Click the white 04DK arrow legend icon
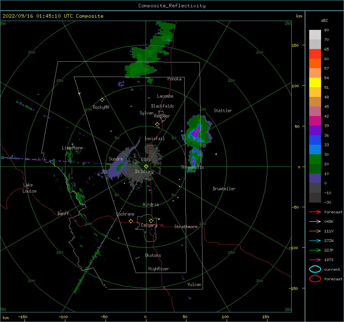Image resolution: width=344 pixels, height=322 pixels. click(315, 221)
